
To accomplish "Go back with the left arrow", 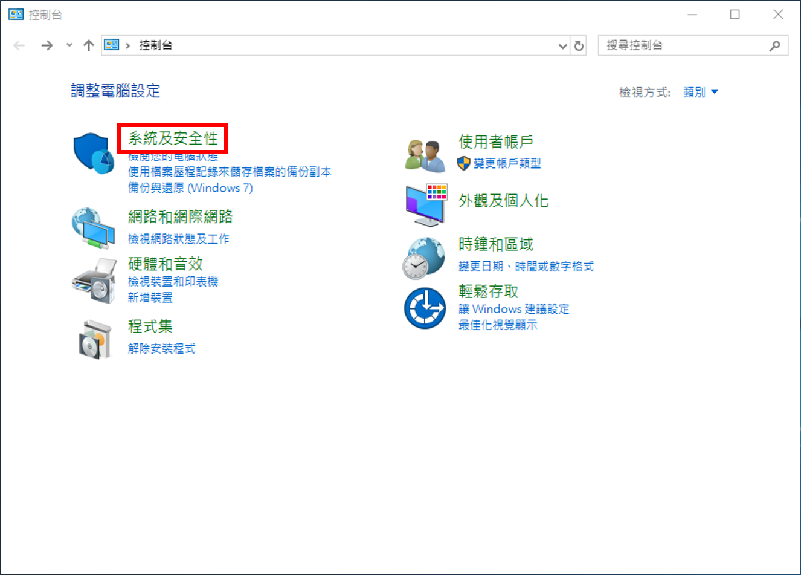I will pyautogui.click(x=19, y=45).
